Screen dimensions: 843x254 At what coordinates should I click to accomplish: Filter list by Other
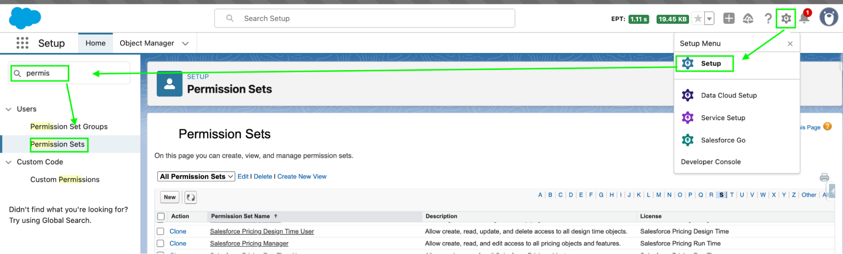pyautogui.click(x=809, y=195)
